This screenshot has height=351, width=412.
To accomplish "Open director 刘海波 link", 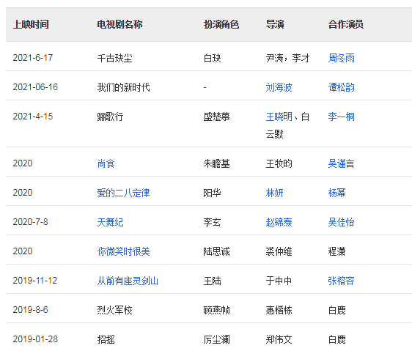I will (x=279, y=87).
